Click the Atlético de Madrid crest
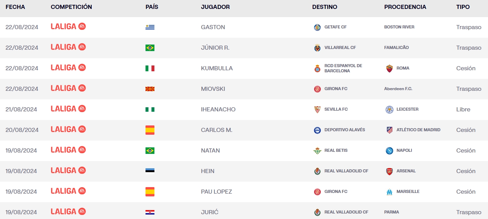The height and width of the screenshot is (219, 488). click(x=389, y=130)
